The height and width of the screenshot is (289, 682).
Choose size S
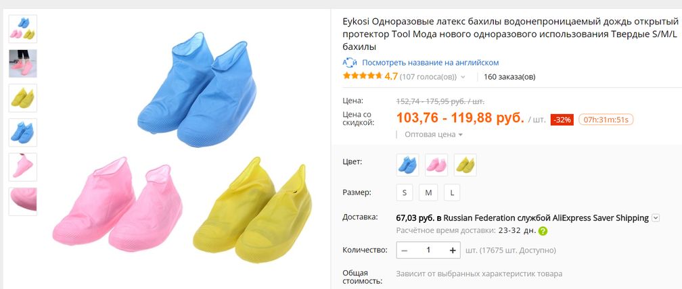pyautogui.click(x=405, y=192)
